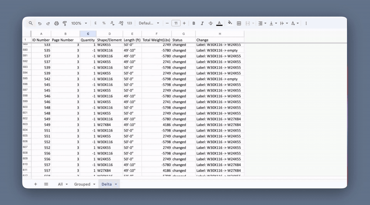
Task: Print the spreadsheet
Action: [x=56, y=23]
